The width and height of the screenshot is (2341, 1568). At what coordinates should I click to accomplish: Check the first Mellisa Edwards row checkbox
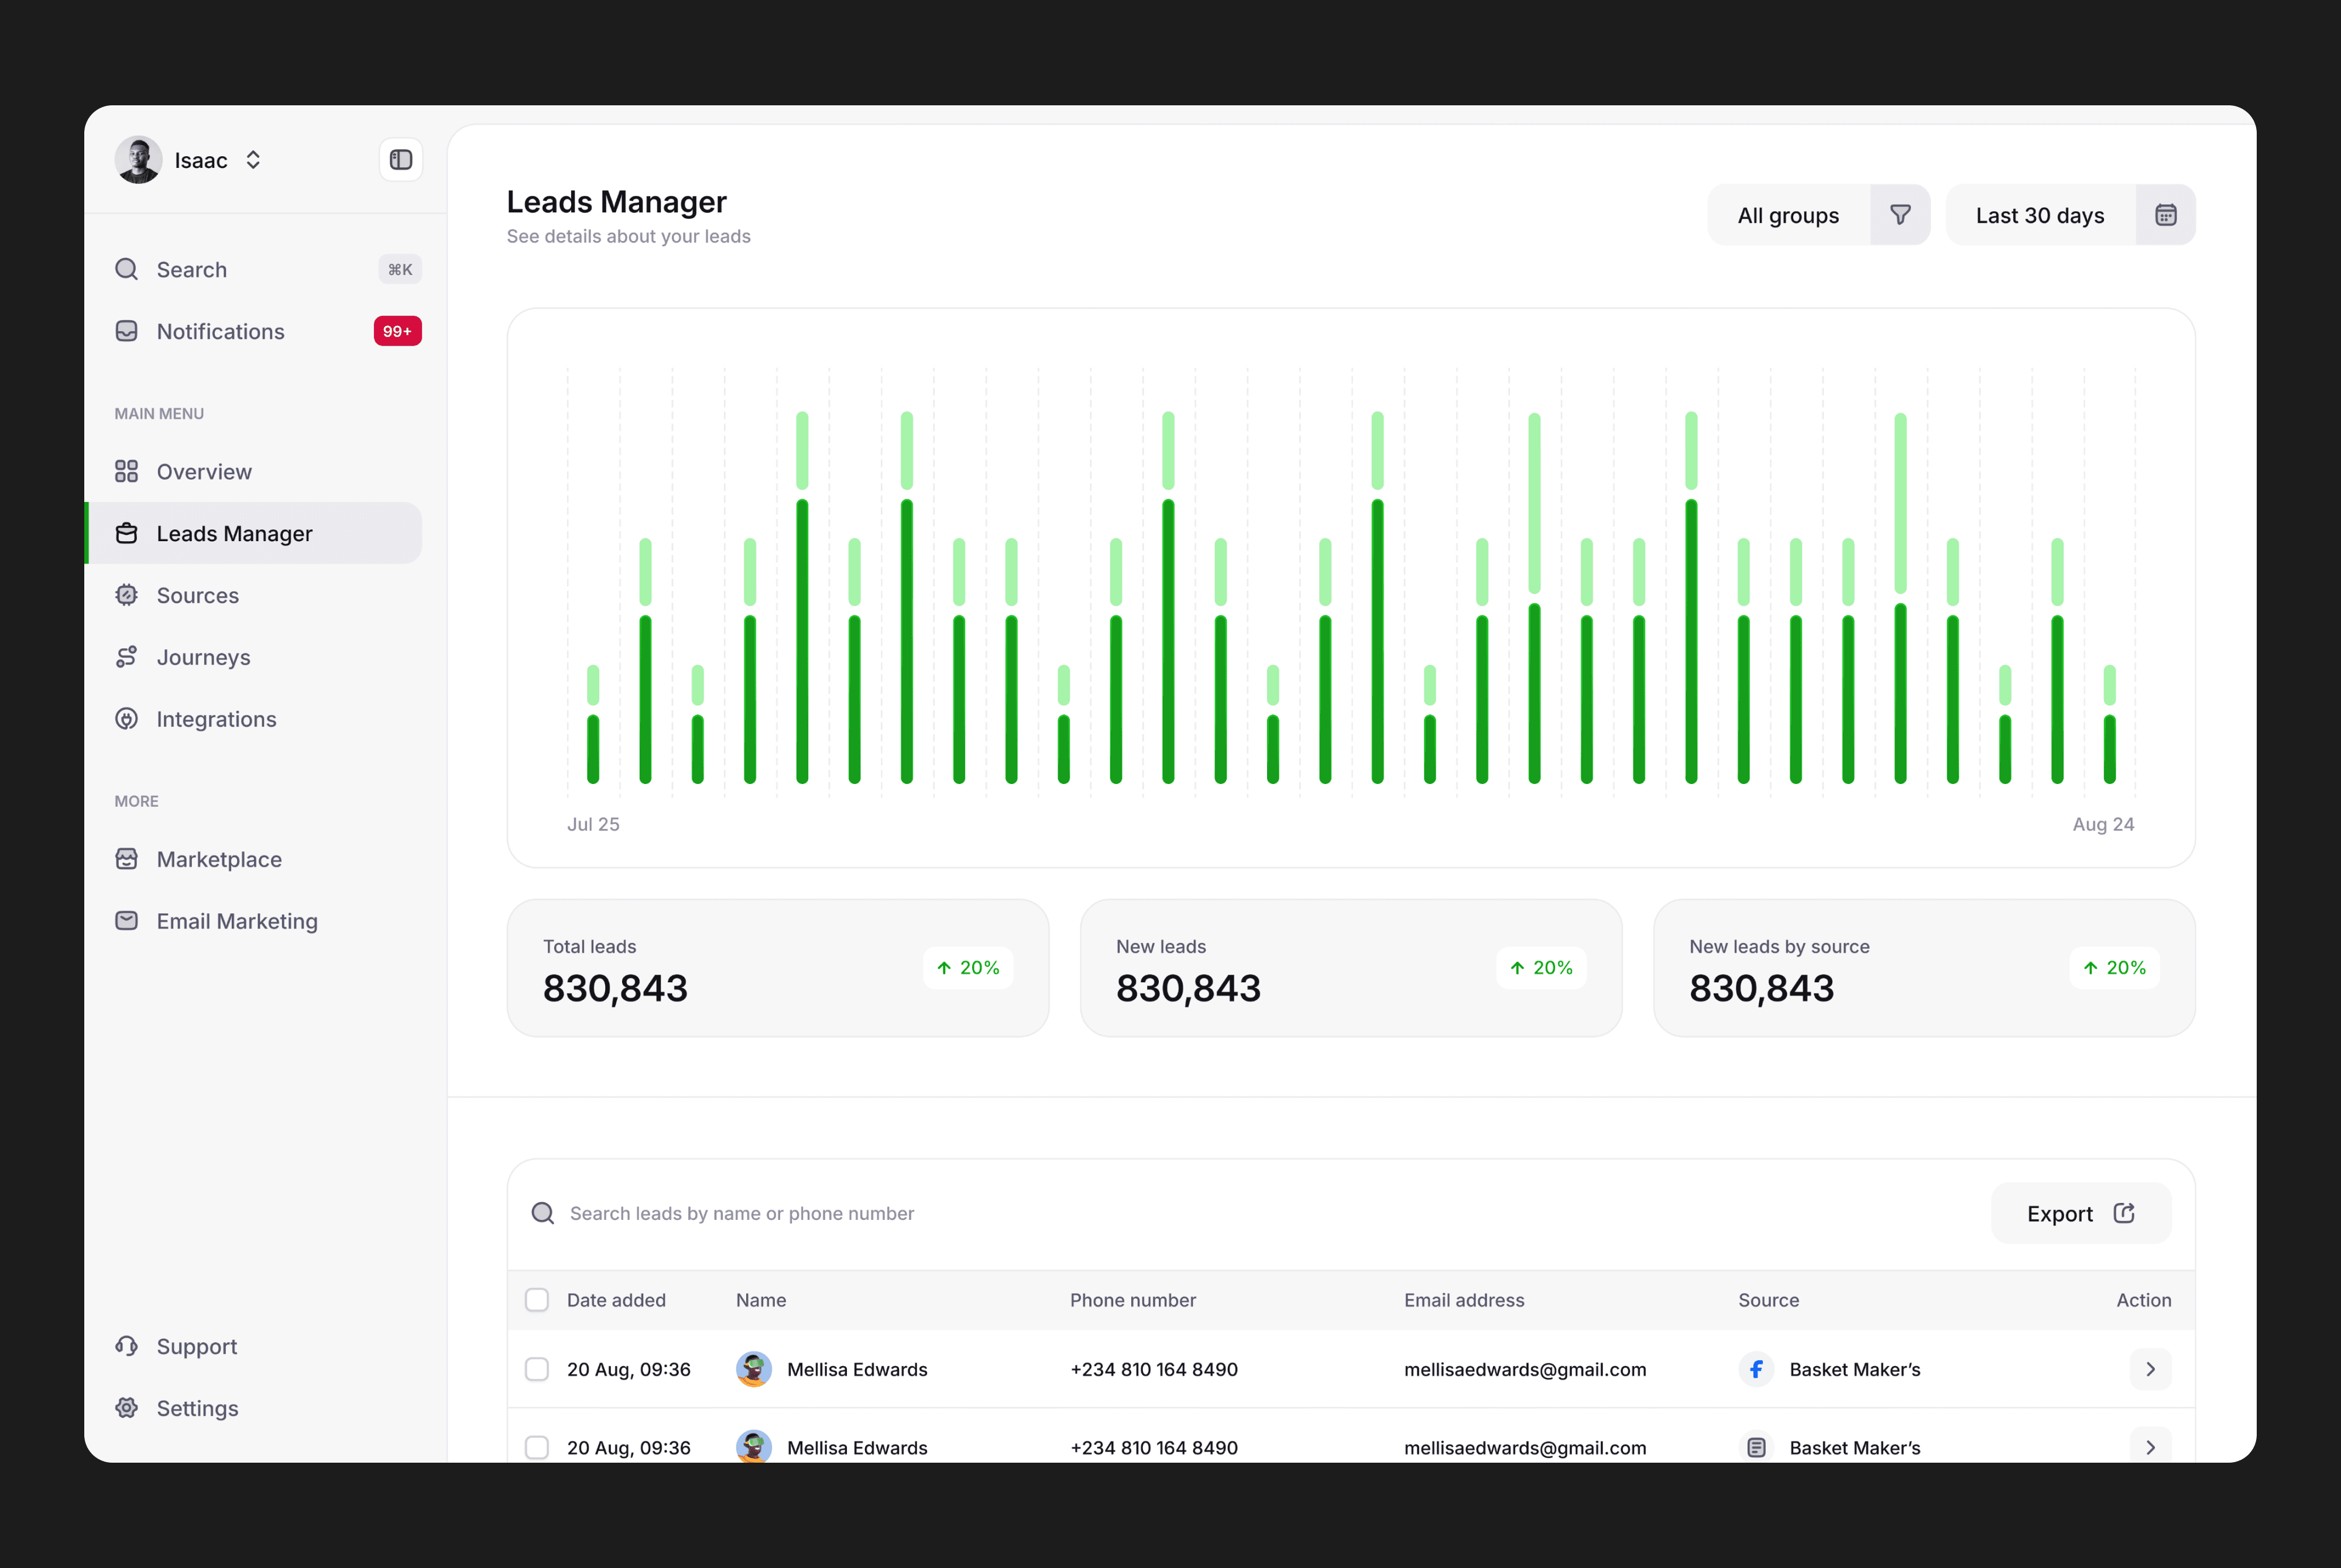537,1369
